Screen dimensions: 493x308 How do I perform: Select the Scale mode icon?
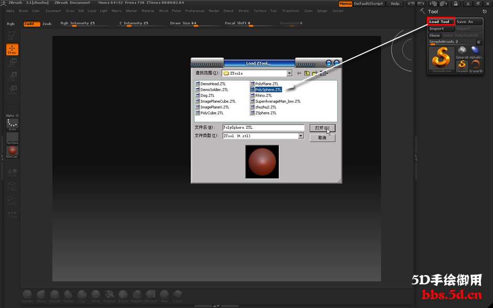coord(12,76)
